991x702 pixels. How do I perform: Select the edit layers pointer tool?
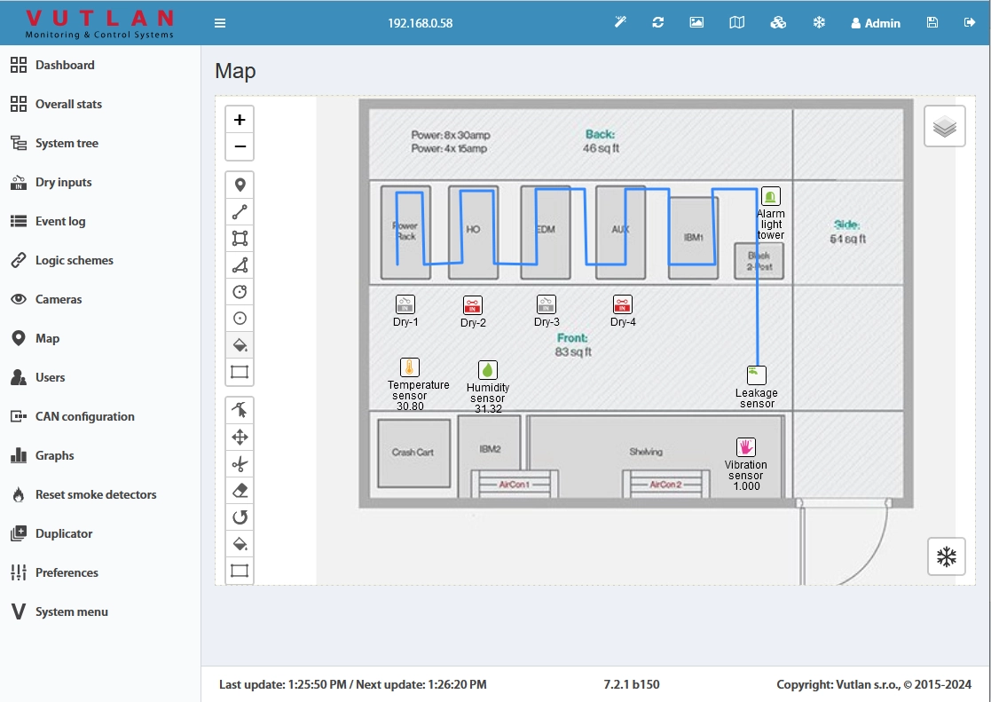point(240,410)
